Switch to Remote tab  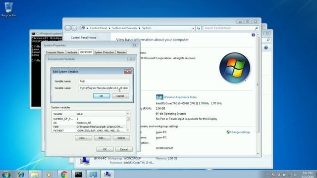[x=121, y=52]
